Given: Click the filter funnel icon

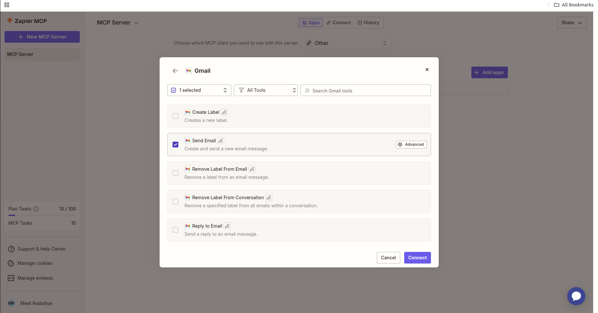Looking at the screenshot, I should [241, 90].
